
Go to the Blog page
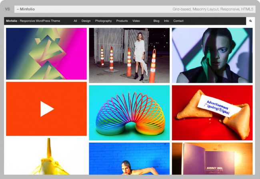(156, 21)
